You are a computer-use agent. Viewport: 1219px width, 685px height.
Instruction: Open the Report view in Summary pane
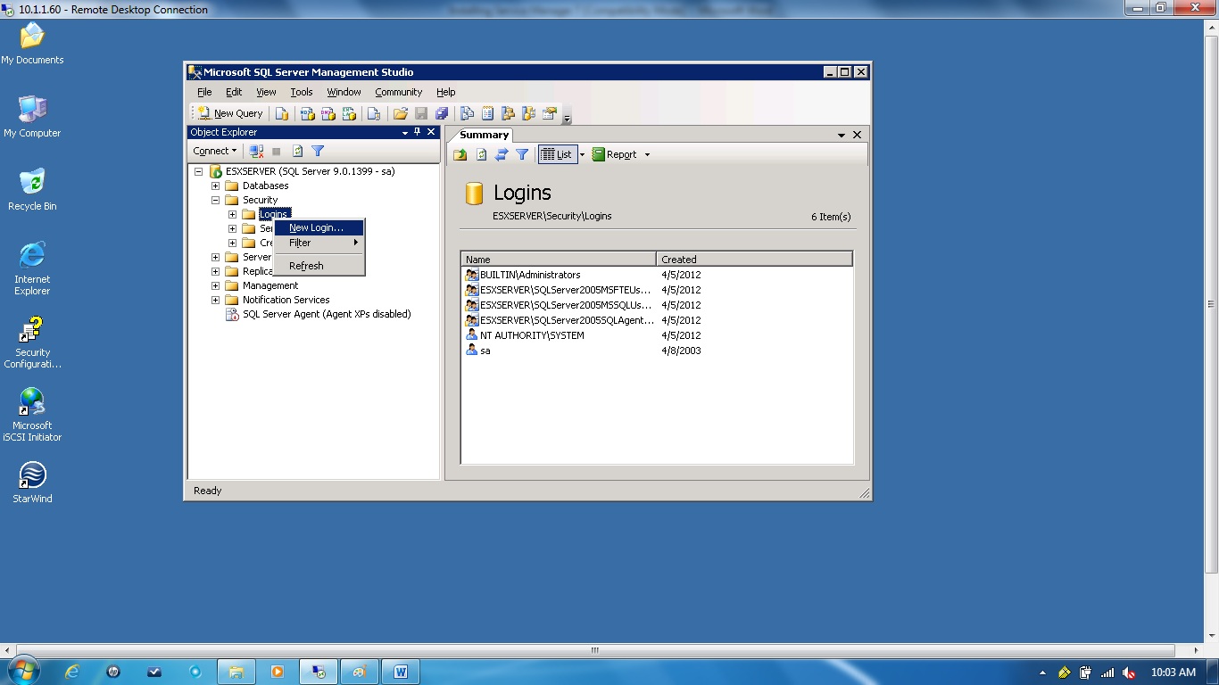620,153
